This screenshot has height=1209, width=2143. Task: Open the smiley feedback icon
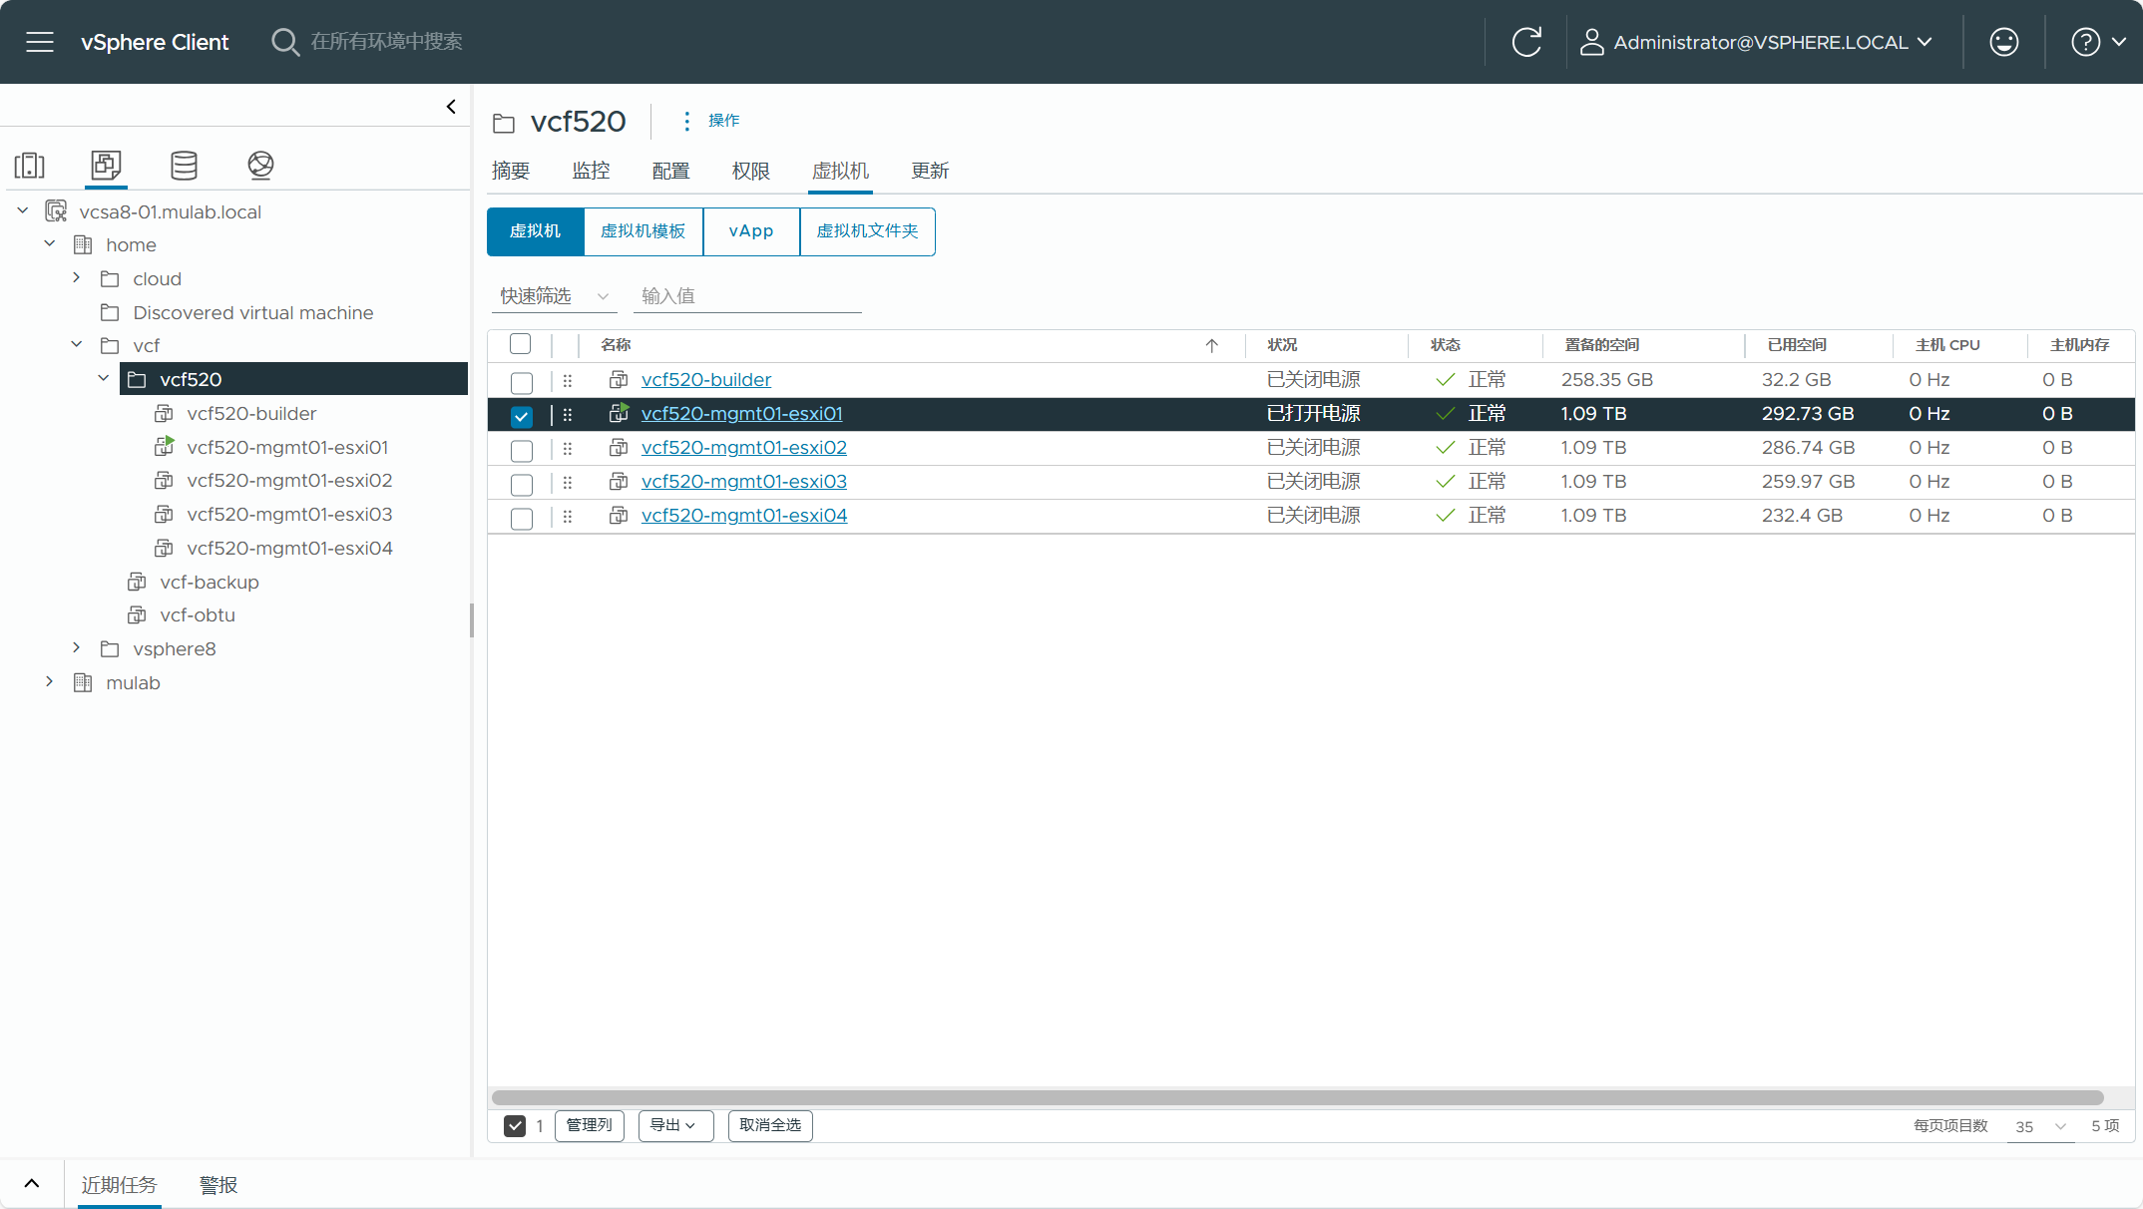click(x=2003, y=42)
